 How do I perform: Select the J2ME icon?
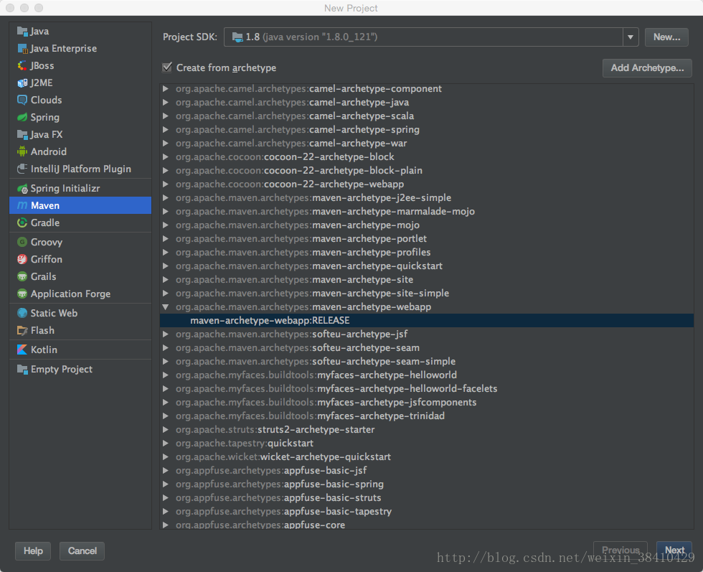pyautogui.click(x=22, y=83)
